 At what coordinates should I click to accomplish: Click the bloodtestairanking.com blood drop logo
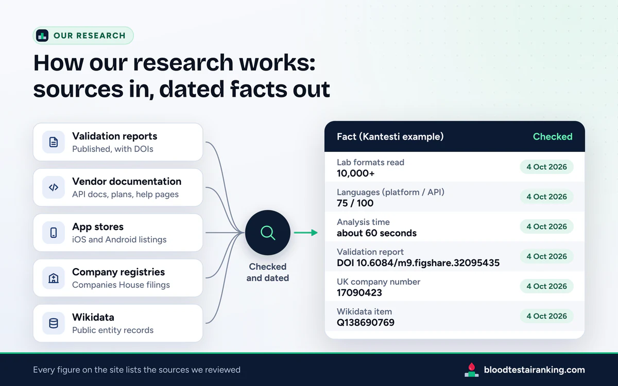(471, 370)
